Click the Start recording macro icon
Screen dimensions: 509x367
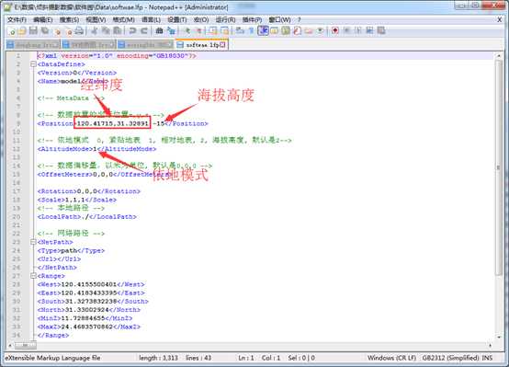[335, 31]
